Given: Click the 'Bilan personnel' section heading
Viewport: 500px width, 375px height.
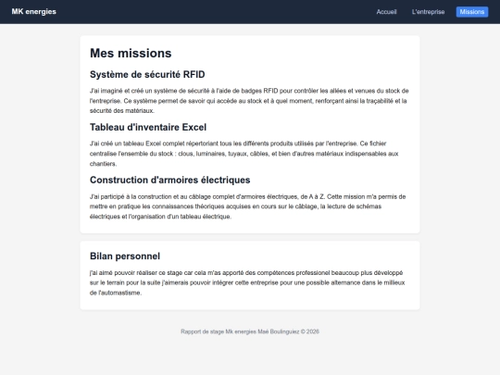Looking at the screenshot, I should point(125,256).
